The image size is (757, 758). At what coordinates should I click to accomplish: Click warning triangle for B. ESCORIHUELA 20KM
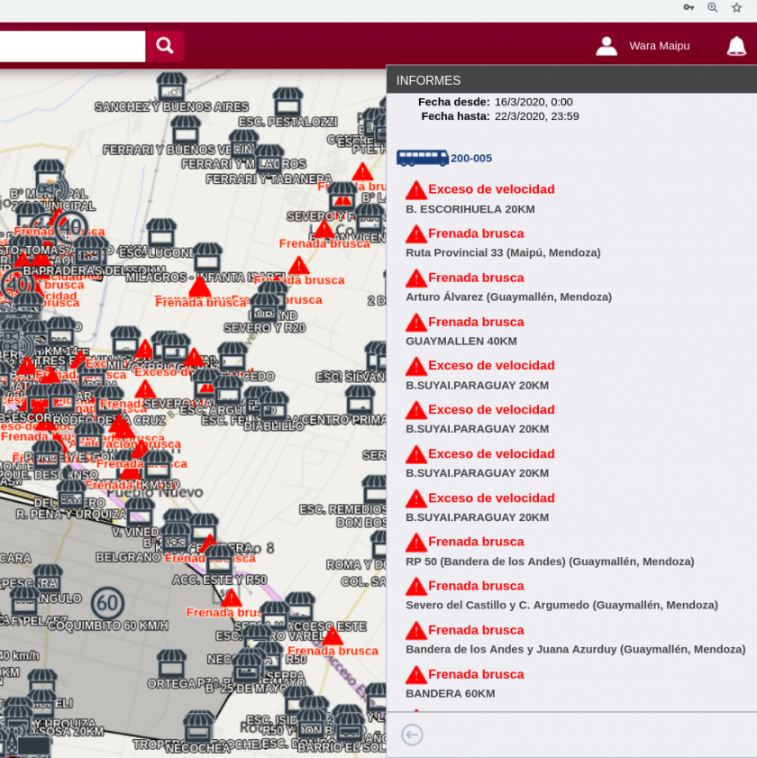pos(415,190)
